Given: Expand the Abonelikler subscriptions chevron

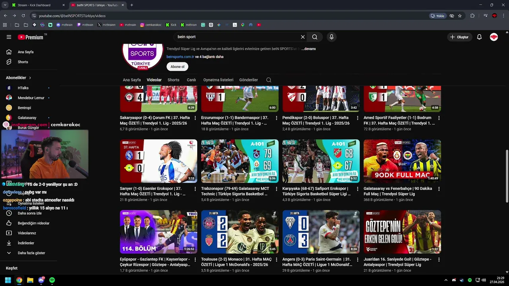Looking at the screenshot, I should tap(30, 78).
